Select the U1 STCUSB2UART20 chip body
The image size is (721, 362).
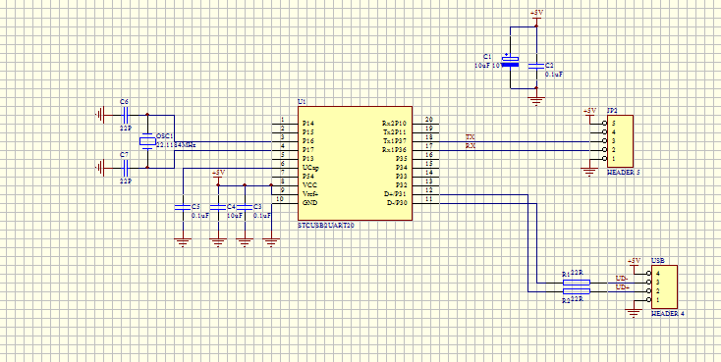coord(355,163)
